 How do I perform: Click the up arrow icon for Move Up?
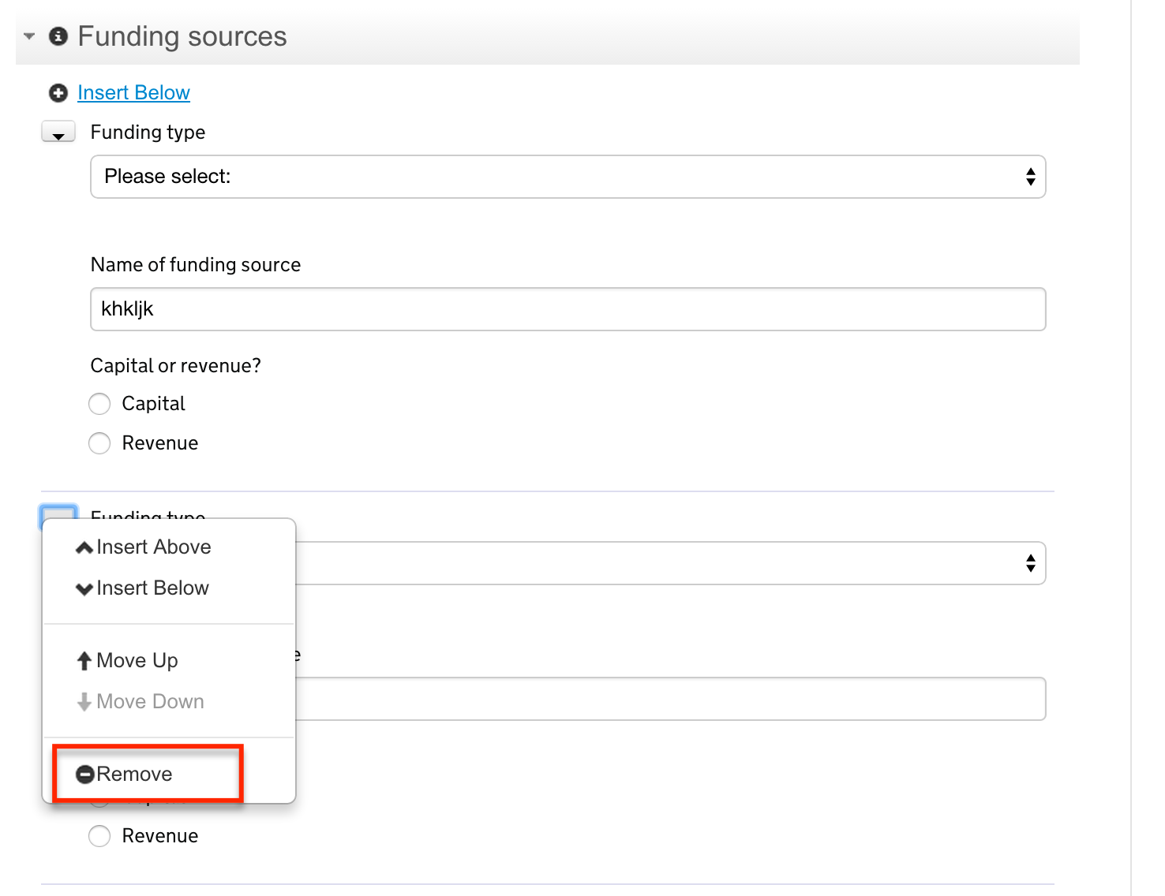point(84,661)
